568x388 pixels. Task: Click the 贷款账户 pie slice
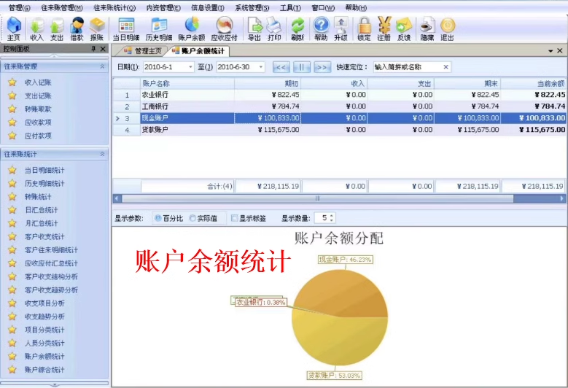(x=339, y=342)
